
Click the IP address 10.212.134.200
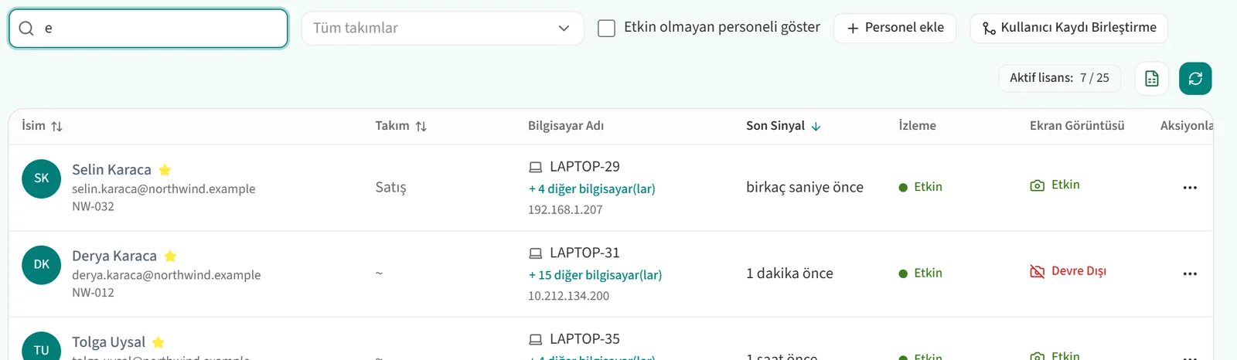[568, 296]
